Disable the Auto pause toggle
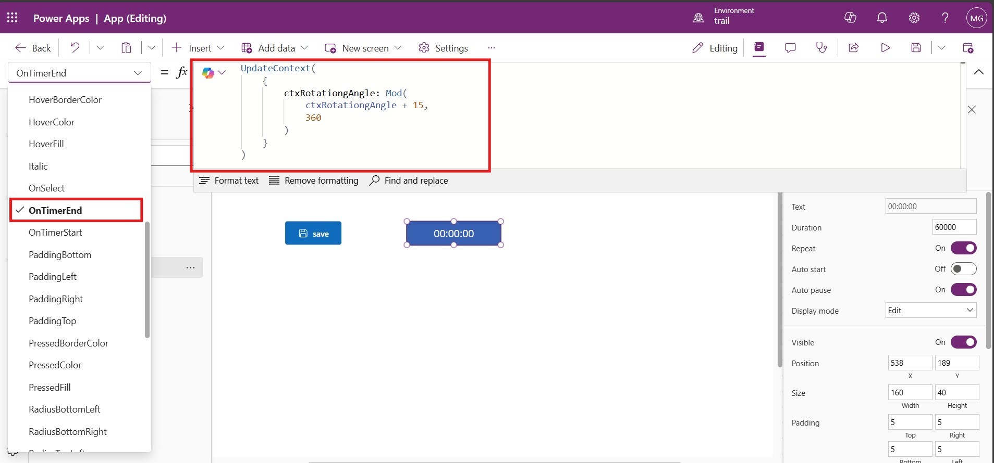994x463 pixels. coord(963,290)
